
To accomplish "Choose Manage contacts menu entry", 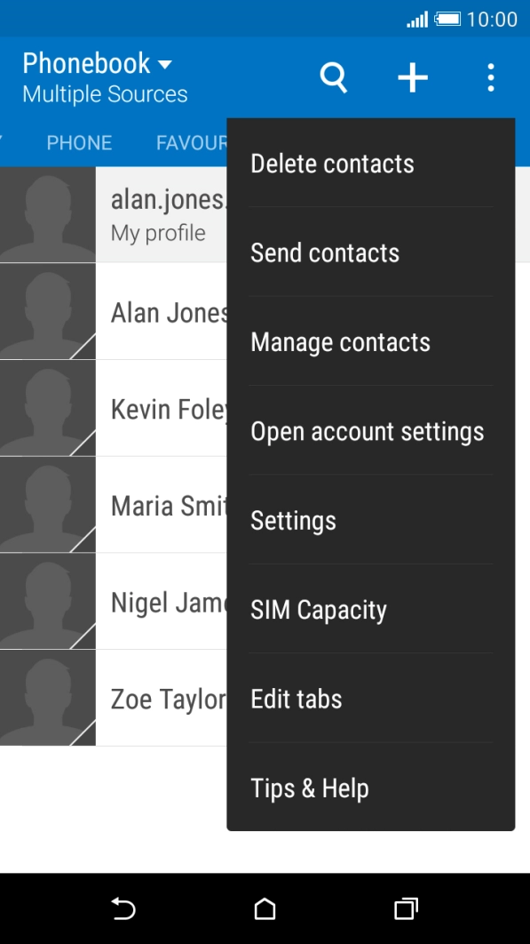I will (341, 341).
